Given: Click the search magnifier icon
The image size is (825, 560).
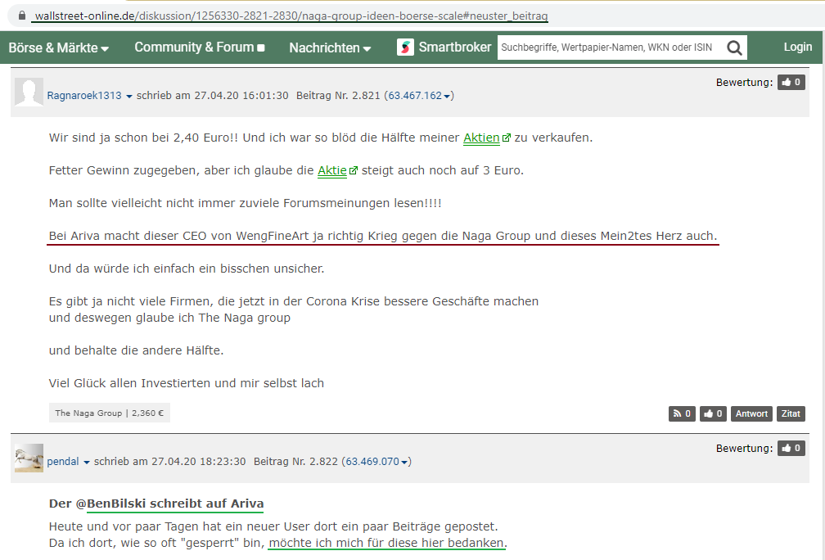Looking at the screenshot, I should coord(734,47).
